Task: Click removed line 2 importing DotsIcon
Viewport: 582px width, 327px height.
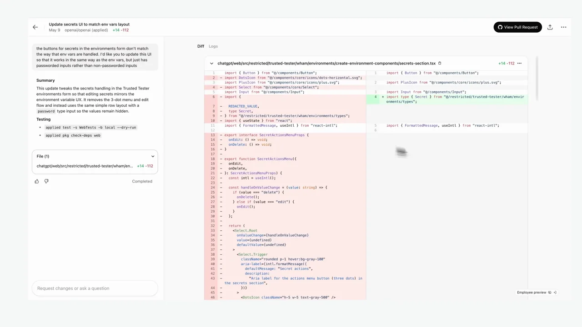Action: pyautogui.click(x=285, y=78)
